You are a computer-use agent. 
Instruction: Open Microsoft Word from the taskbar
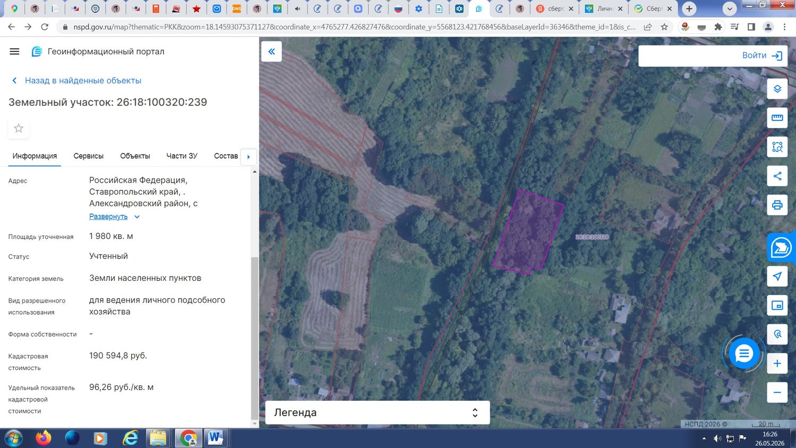pos(215,438)
